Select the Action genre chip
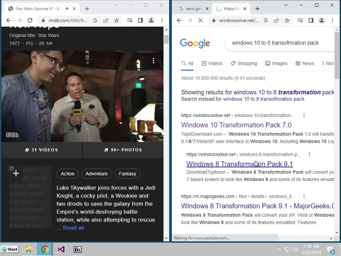The height and width of the screenshot is (256, 341). [67, 174]
